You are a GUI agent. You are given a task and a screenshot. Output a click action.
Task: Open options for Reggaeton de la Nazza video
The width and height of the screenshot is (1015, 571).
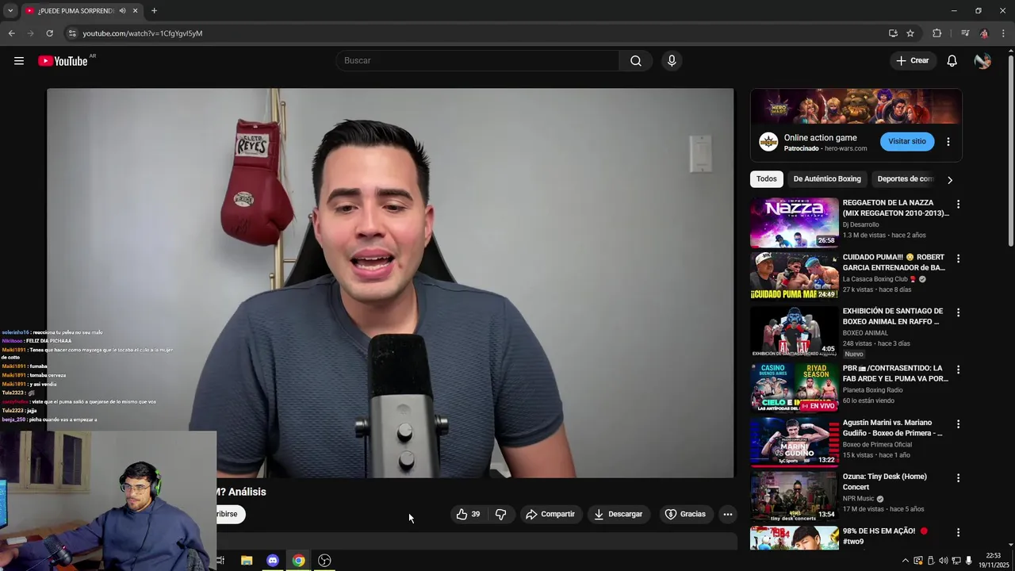click(958, 205)
